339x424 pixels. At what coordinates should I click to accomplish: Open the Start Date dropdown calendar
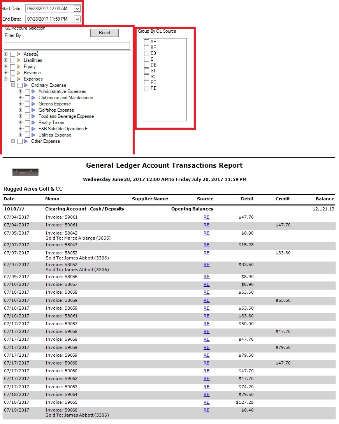point(77,8)
